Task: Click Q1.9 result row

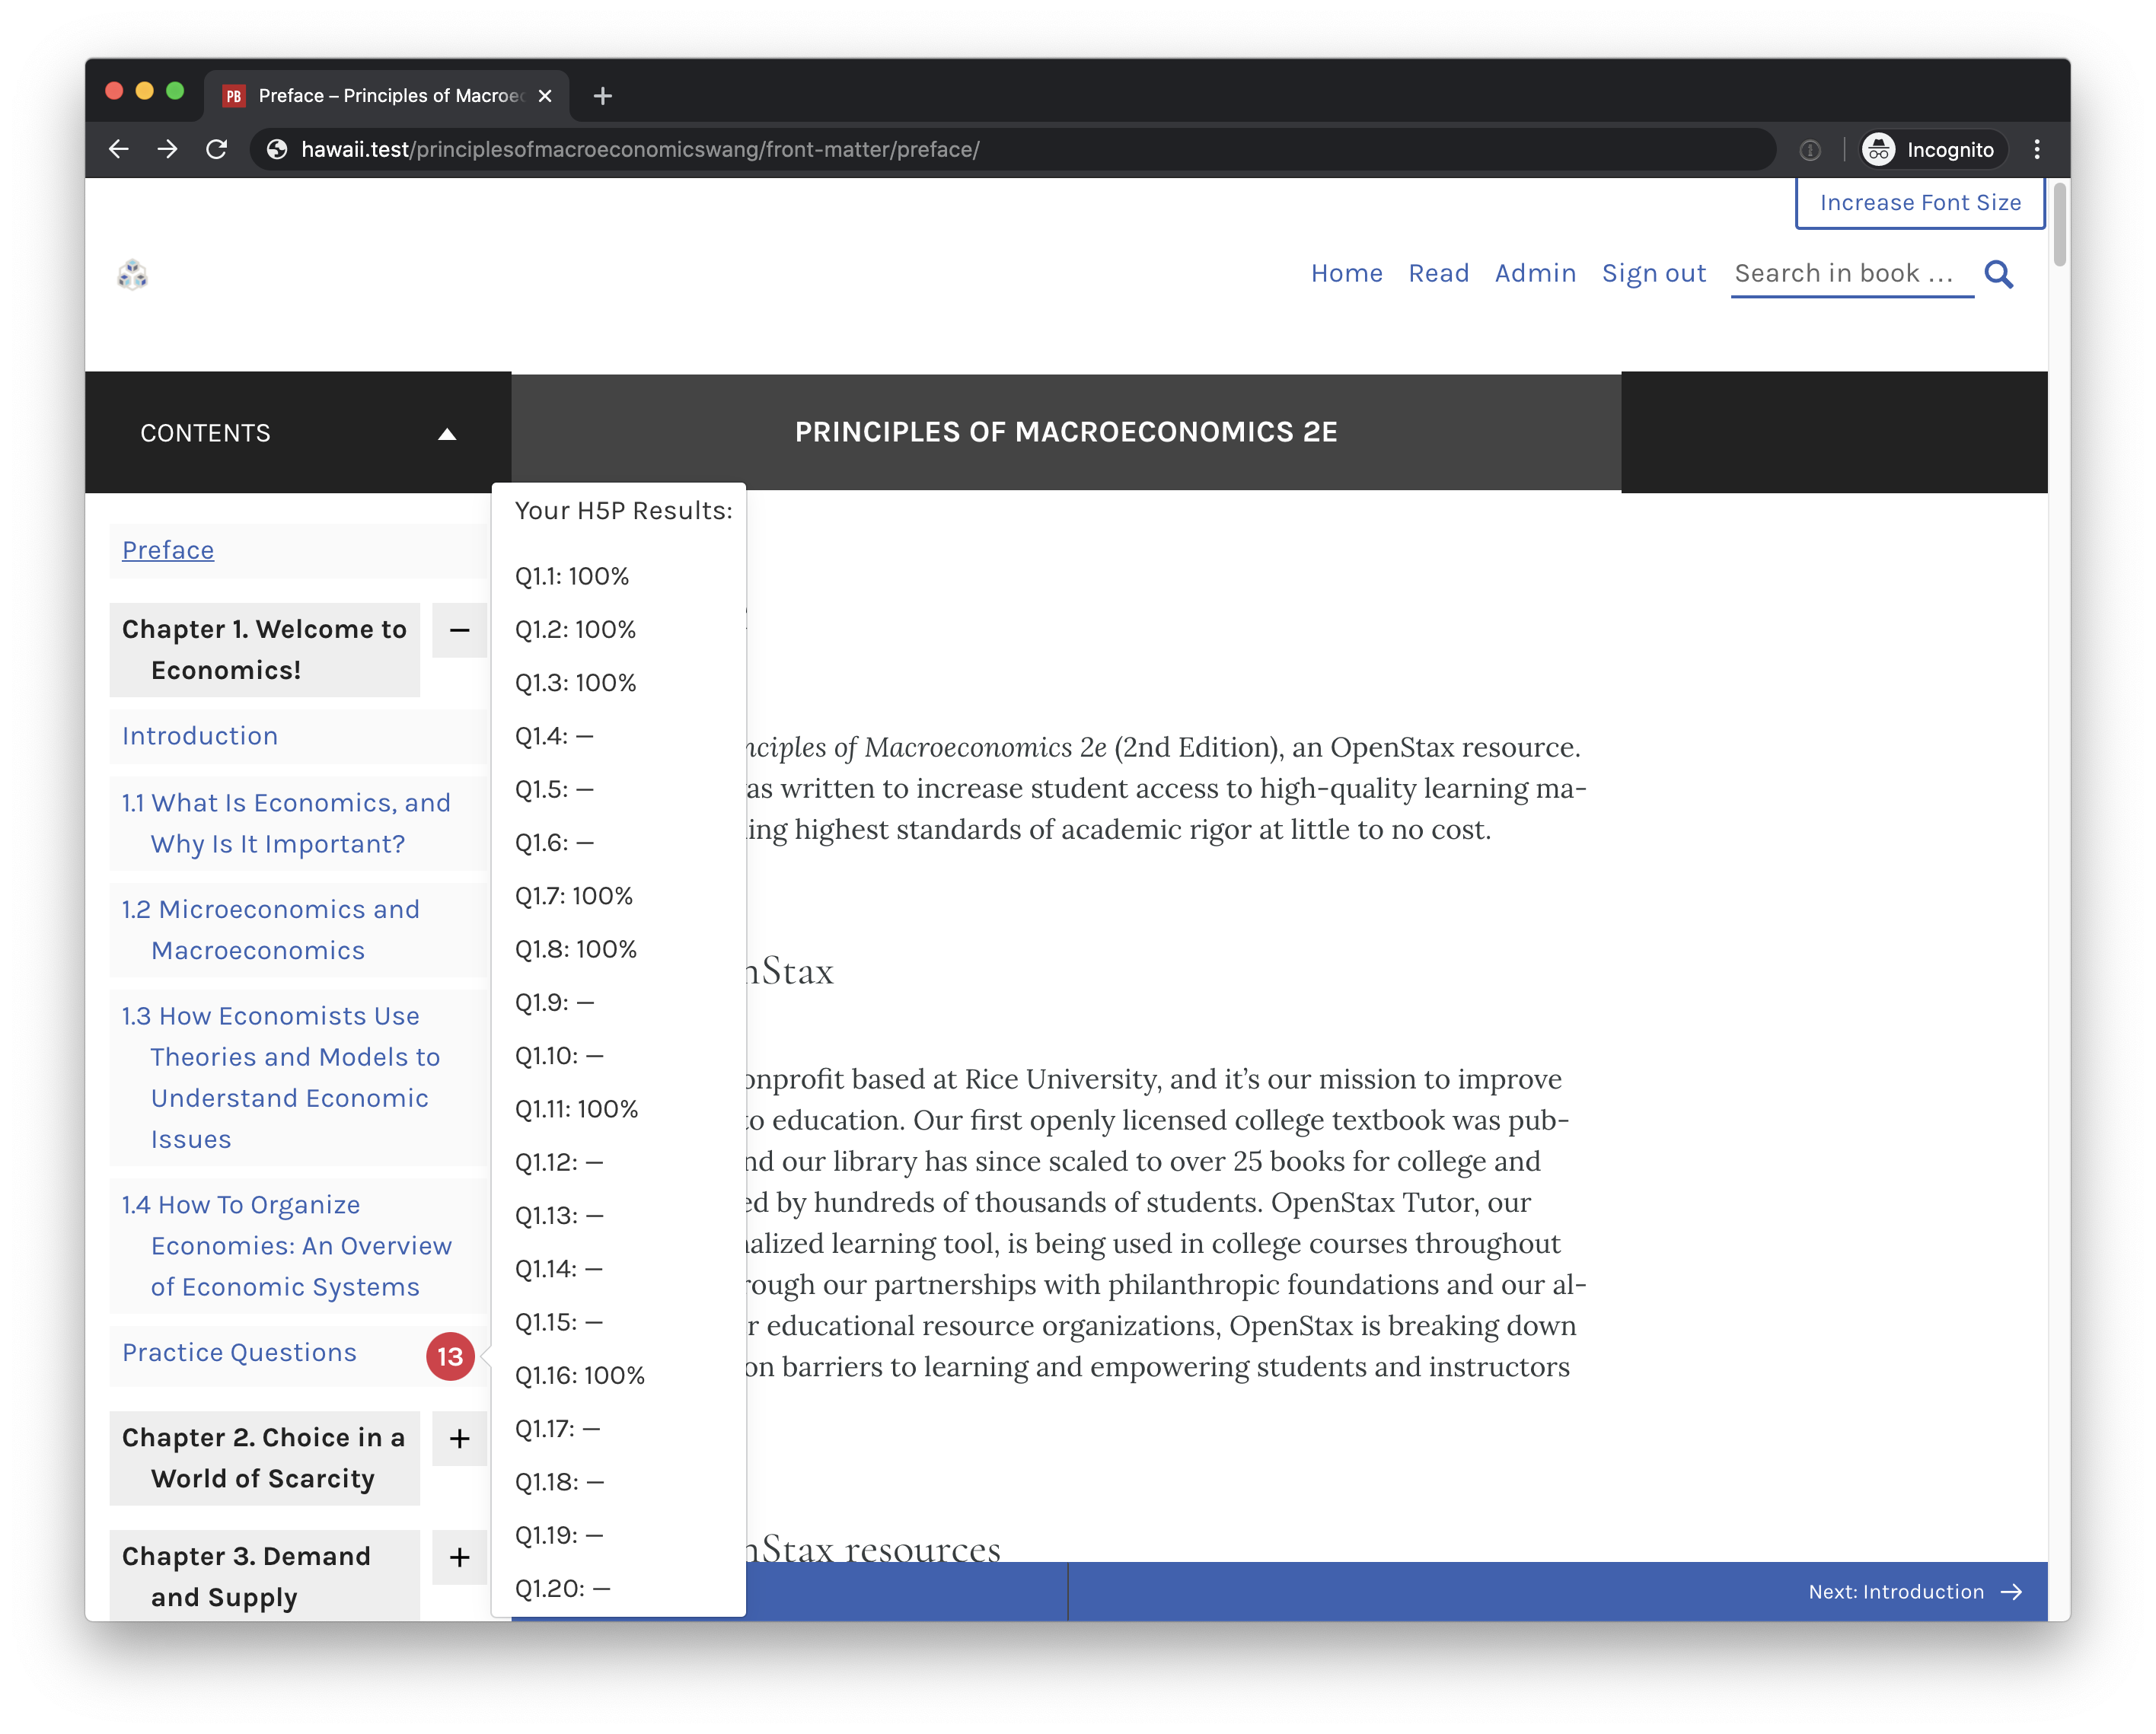Action: (555, 1002)
